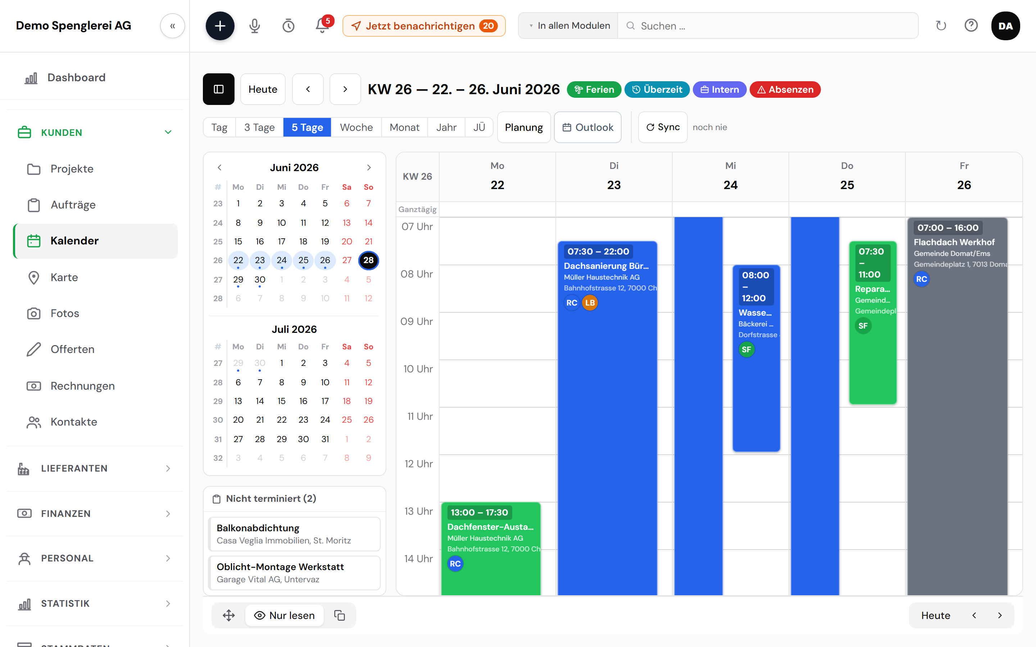Switch to JÜ view tab

479,127
